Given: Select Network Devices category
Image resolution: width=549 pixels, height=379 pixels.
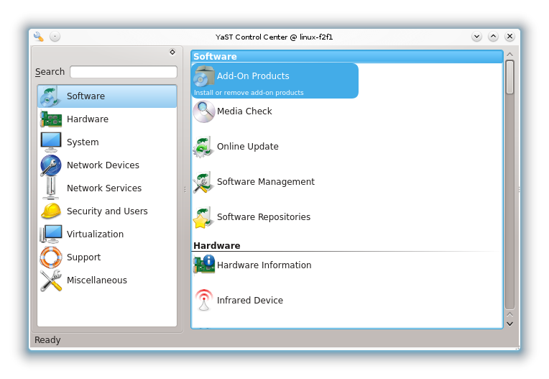Looking at the screenshot, I should click(x=107, y=165).
